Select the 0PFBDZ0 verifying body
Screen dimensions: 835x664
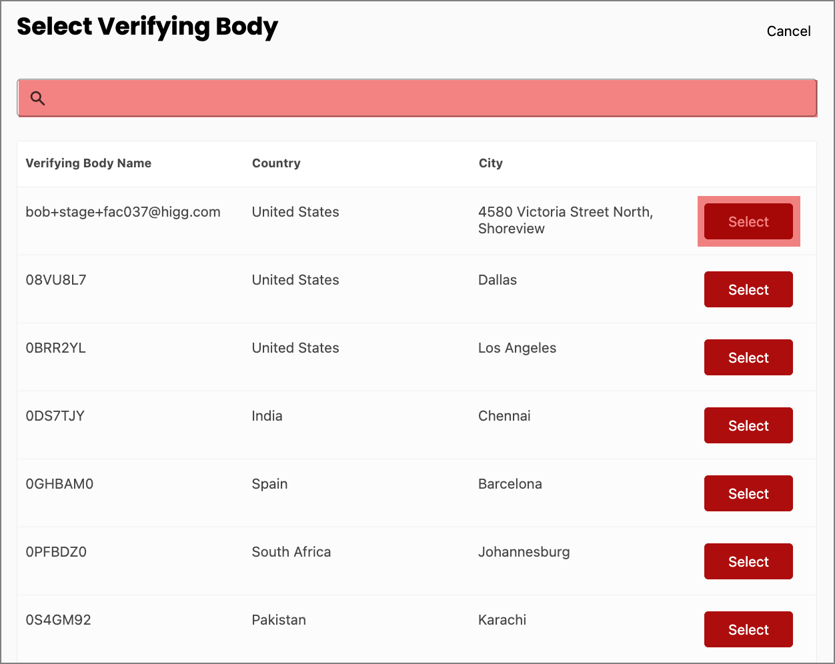tap(748, 561)
